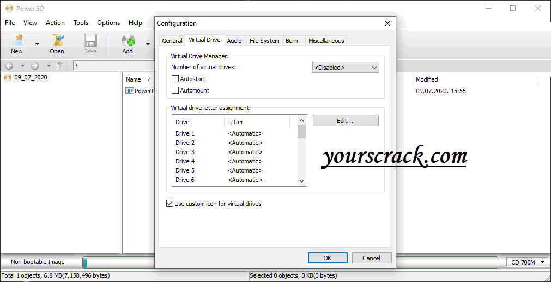Close the Configuration dialog
The height and width of the screenshot is (282, 551).
coord(387,23)
